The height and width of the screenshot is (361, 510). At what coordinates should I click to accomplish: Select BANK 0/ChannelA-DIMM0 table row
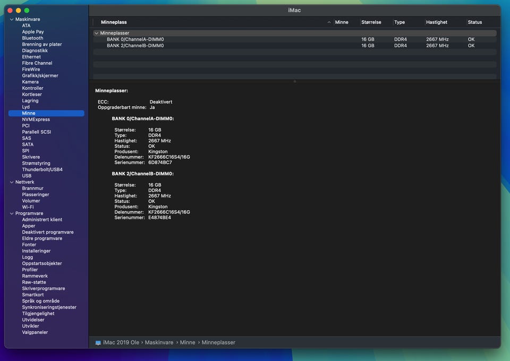click(295, 39)
